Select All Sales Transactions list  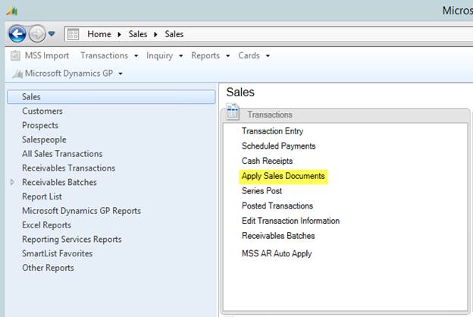[62, 154]
